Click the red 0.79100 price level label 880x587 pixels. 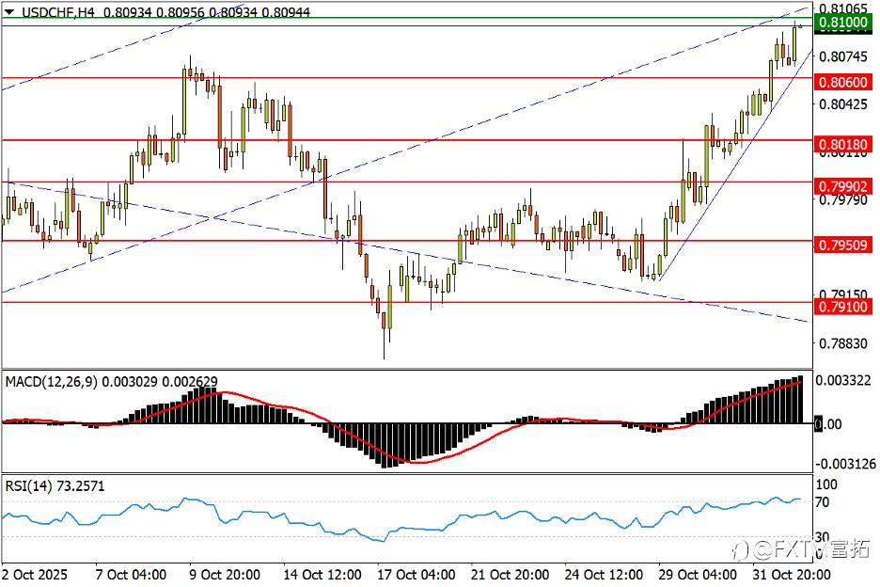[843, 307]
